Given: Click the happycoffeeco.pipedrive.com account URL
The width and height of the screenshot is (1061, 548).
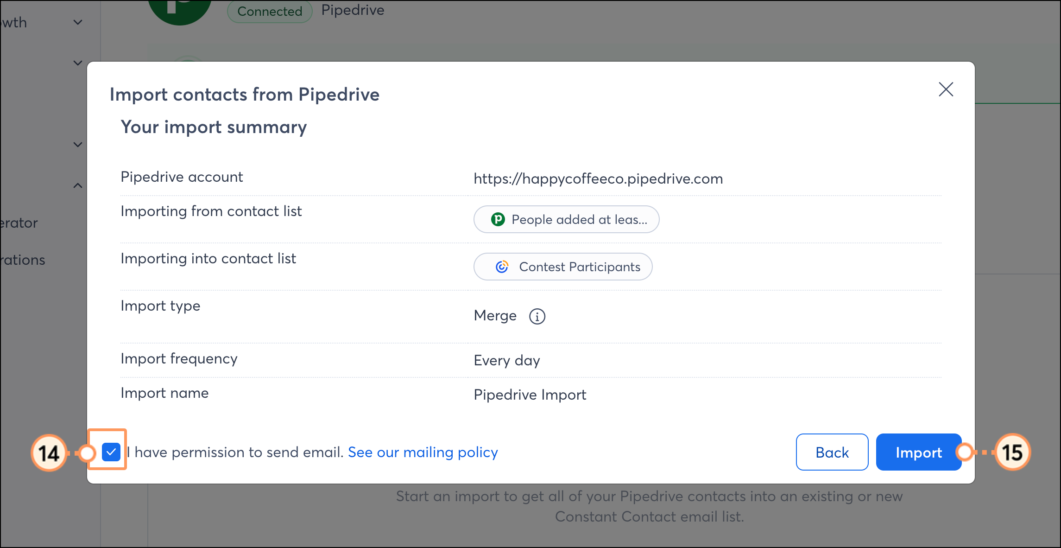Looking at the screenshot, I should (598, 178).
